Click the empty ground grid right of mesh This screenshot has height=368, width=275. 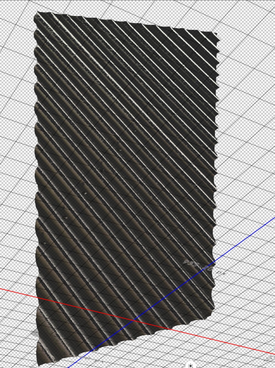click(x=246, y=141)
